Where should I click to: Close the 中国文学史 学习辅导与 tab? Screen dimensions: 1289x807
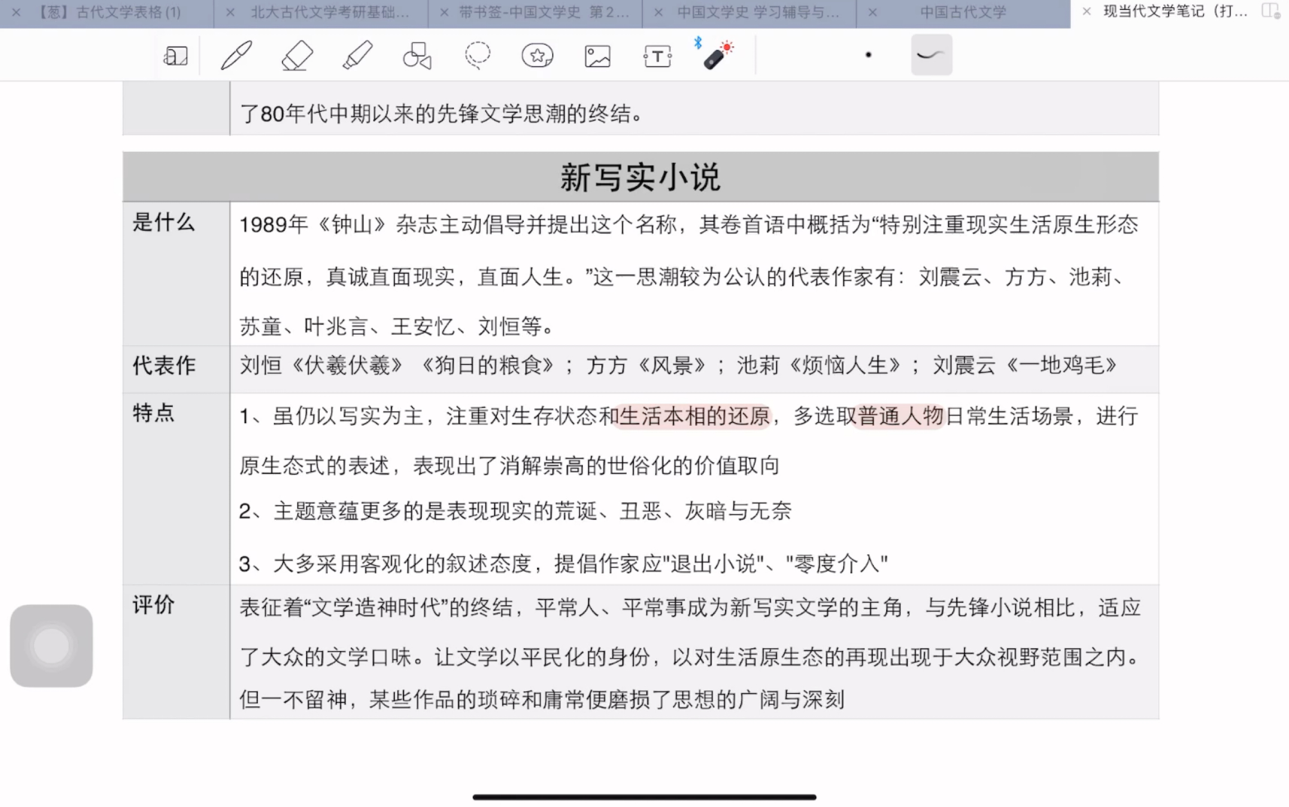(658, 12)
